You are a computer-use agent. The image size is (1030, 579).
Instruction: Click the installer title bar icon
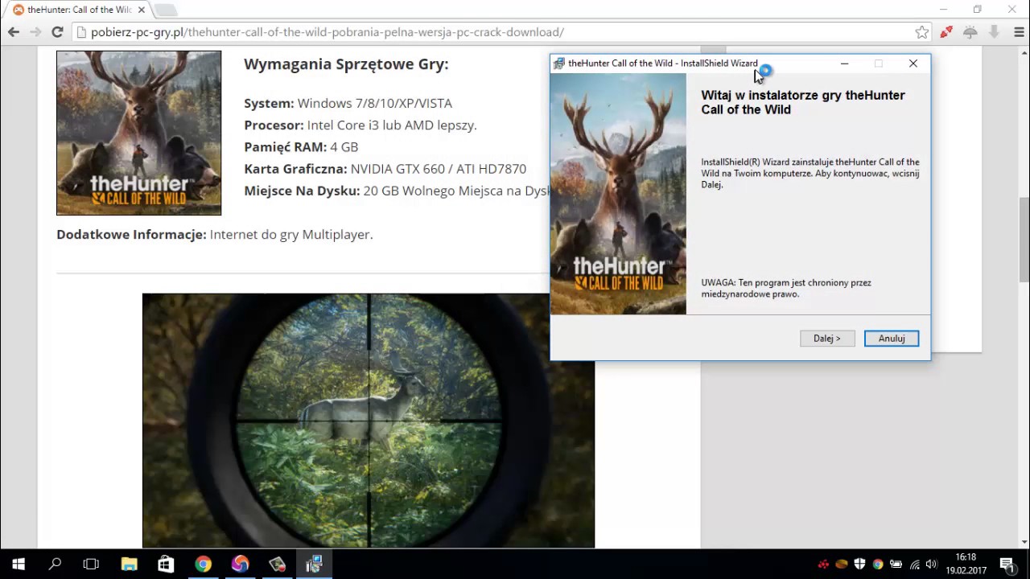coord(558,64)
